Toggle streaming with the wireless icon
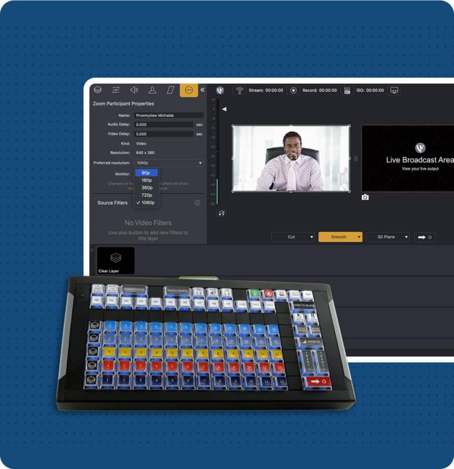Image resolution: width=454 pixels, height=469 pixels. tap(240, 90)
